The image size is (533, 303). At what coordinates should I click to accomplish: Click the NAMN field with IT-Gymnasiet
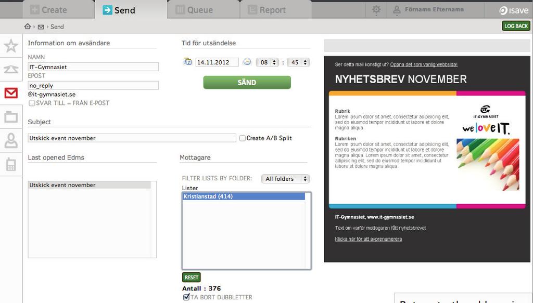93,67
